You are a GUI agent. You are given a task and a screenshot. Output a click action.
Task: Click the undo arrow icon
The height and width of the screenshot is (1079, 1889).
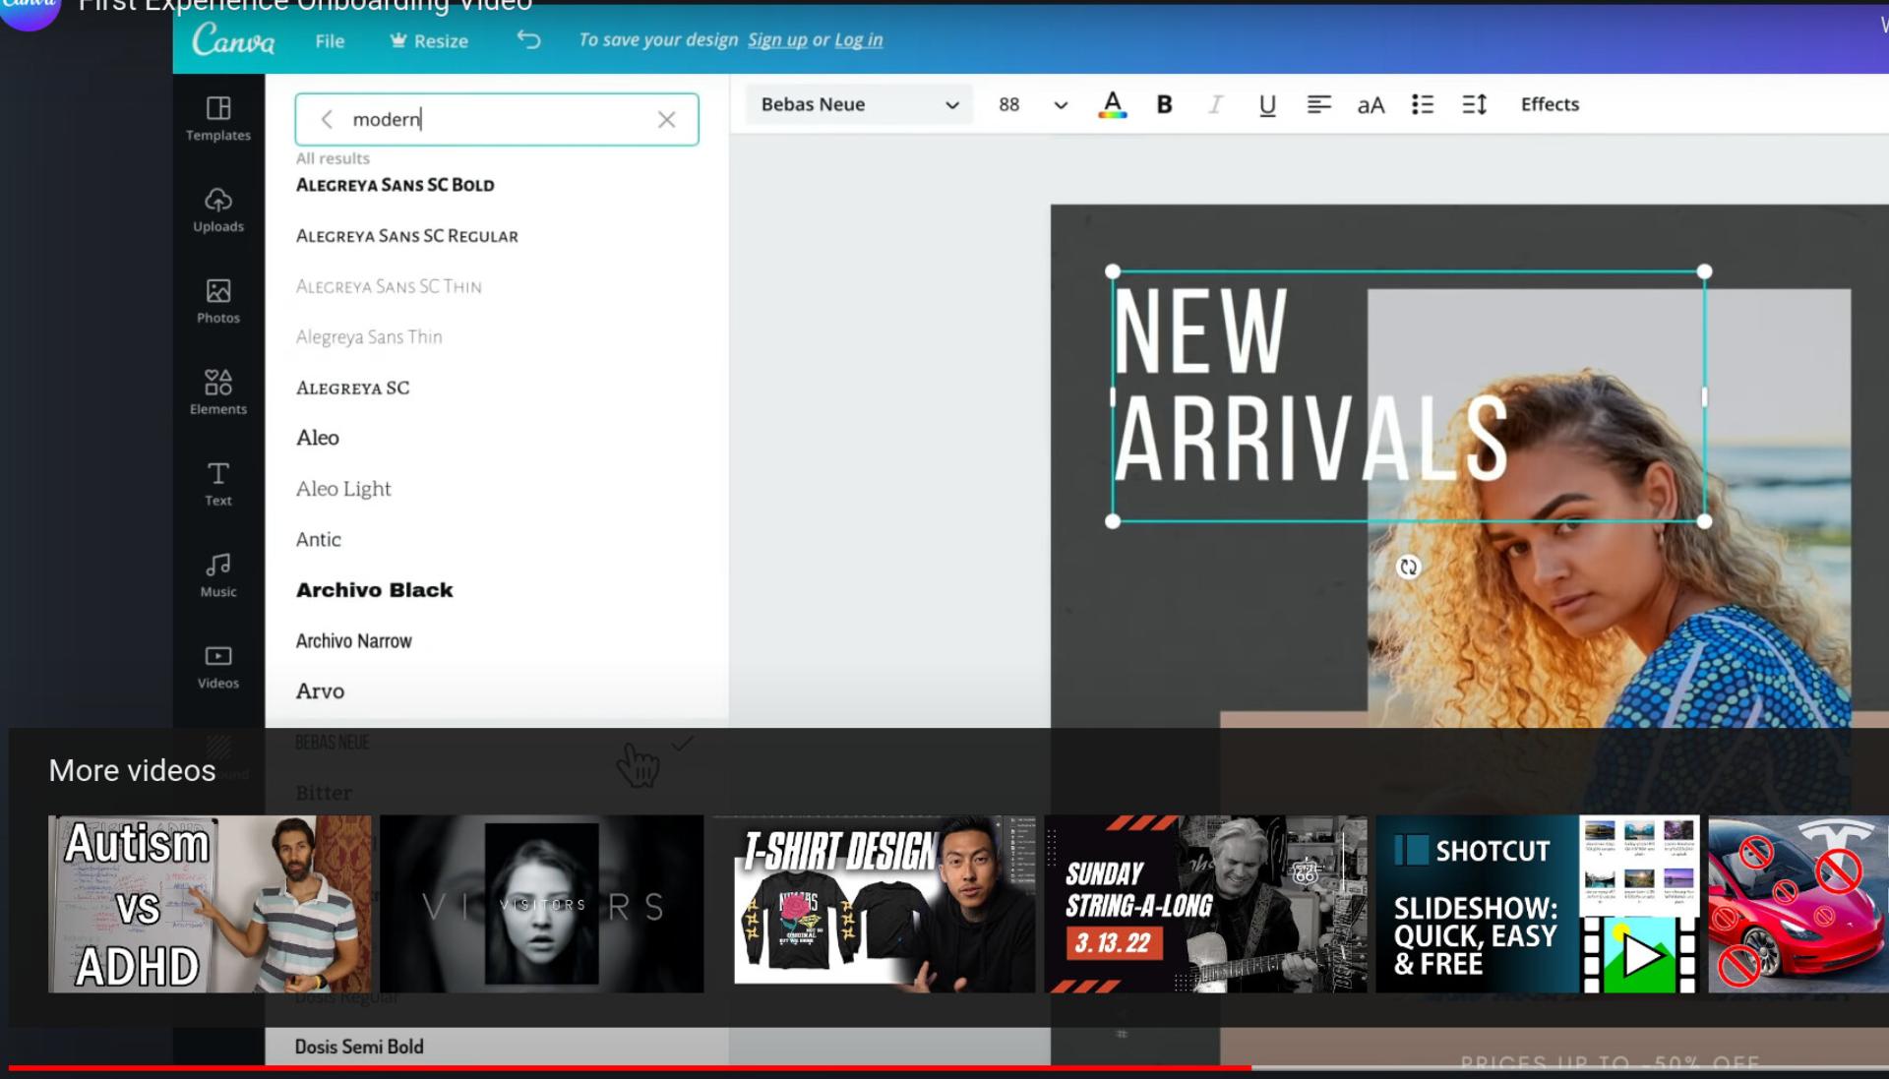[x=528, y=39]
